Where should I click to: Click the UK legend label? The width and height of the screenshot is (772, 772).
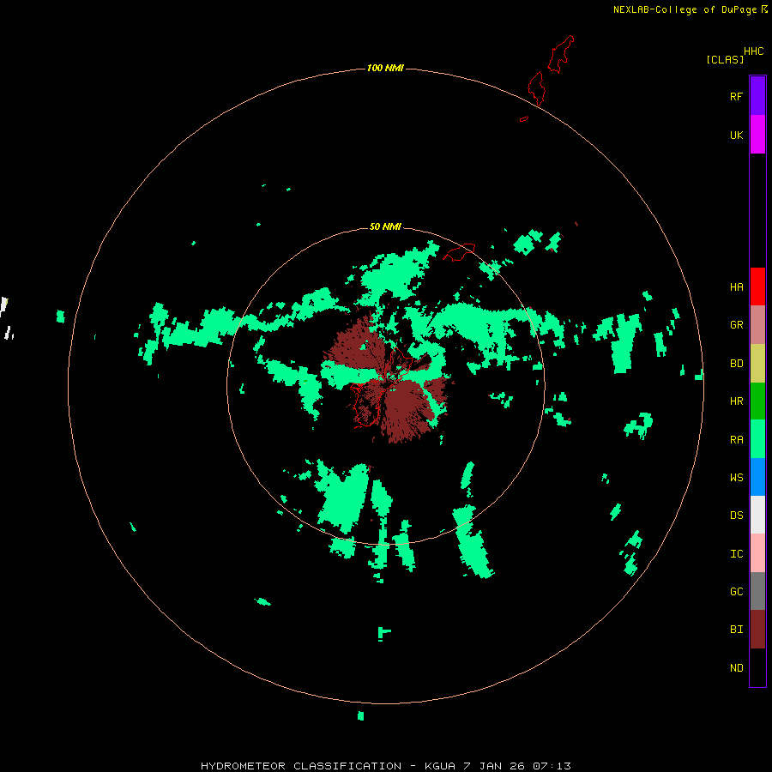(x=736, y=135)
